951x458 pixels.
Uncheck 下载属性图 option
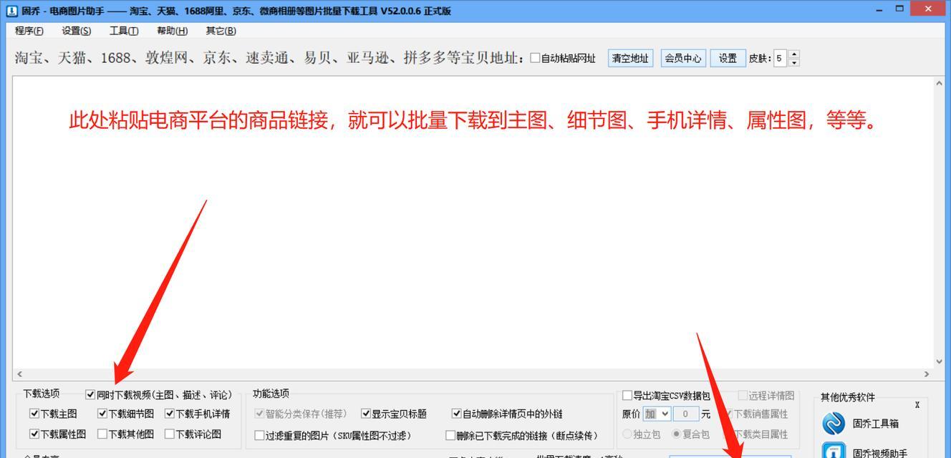click(34, 434)
